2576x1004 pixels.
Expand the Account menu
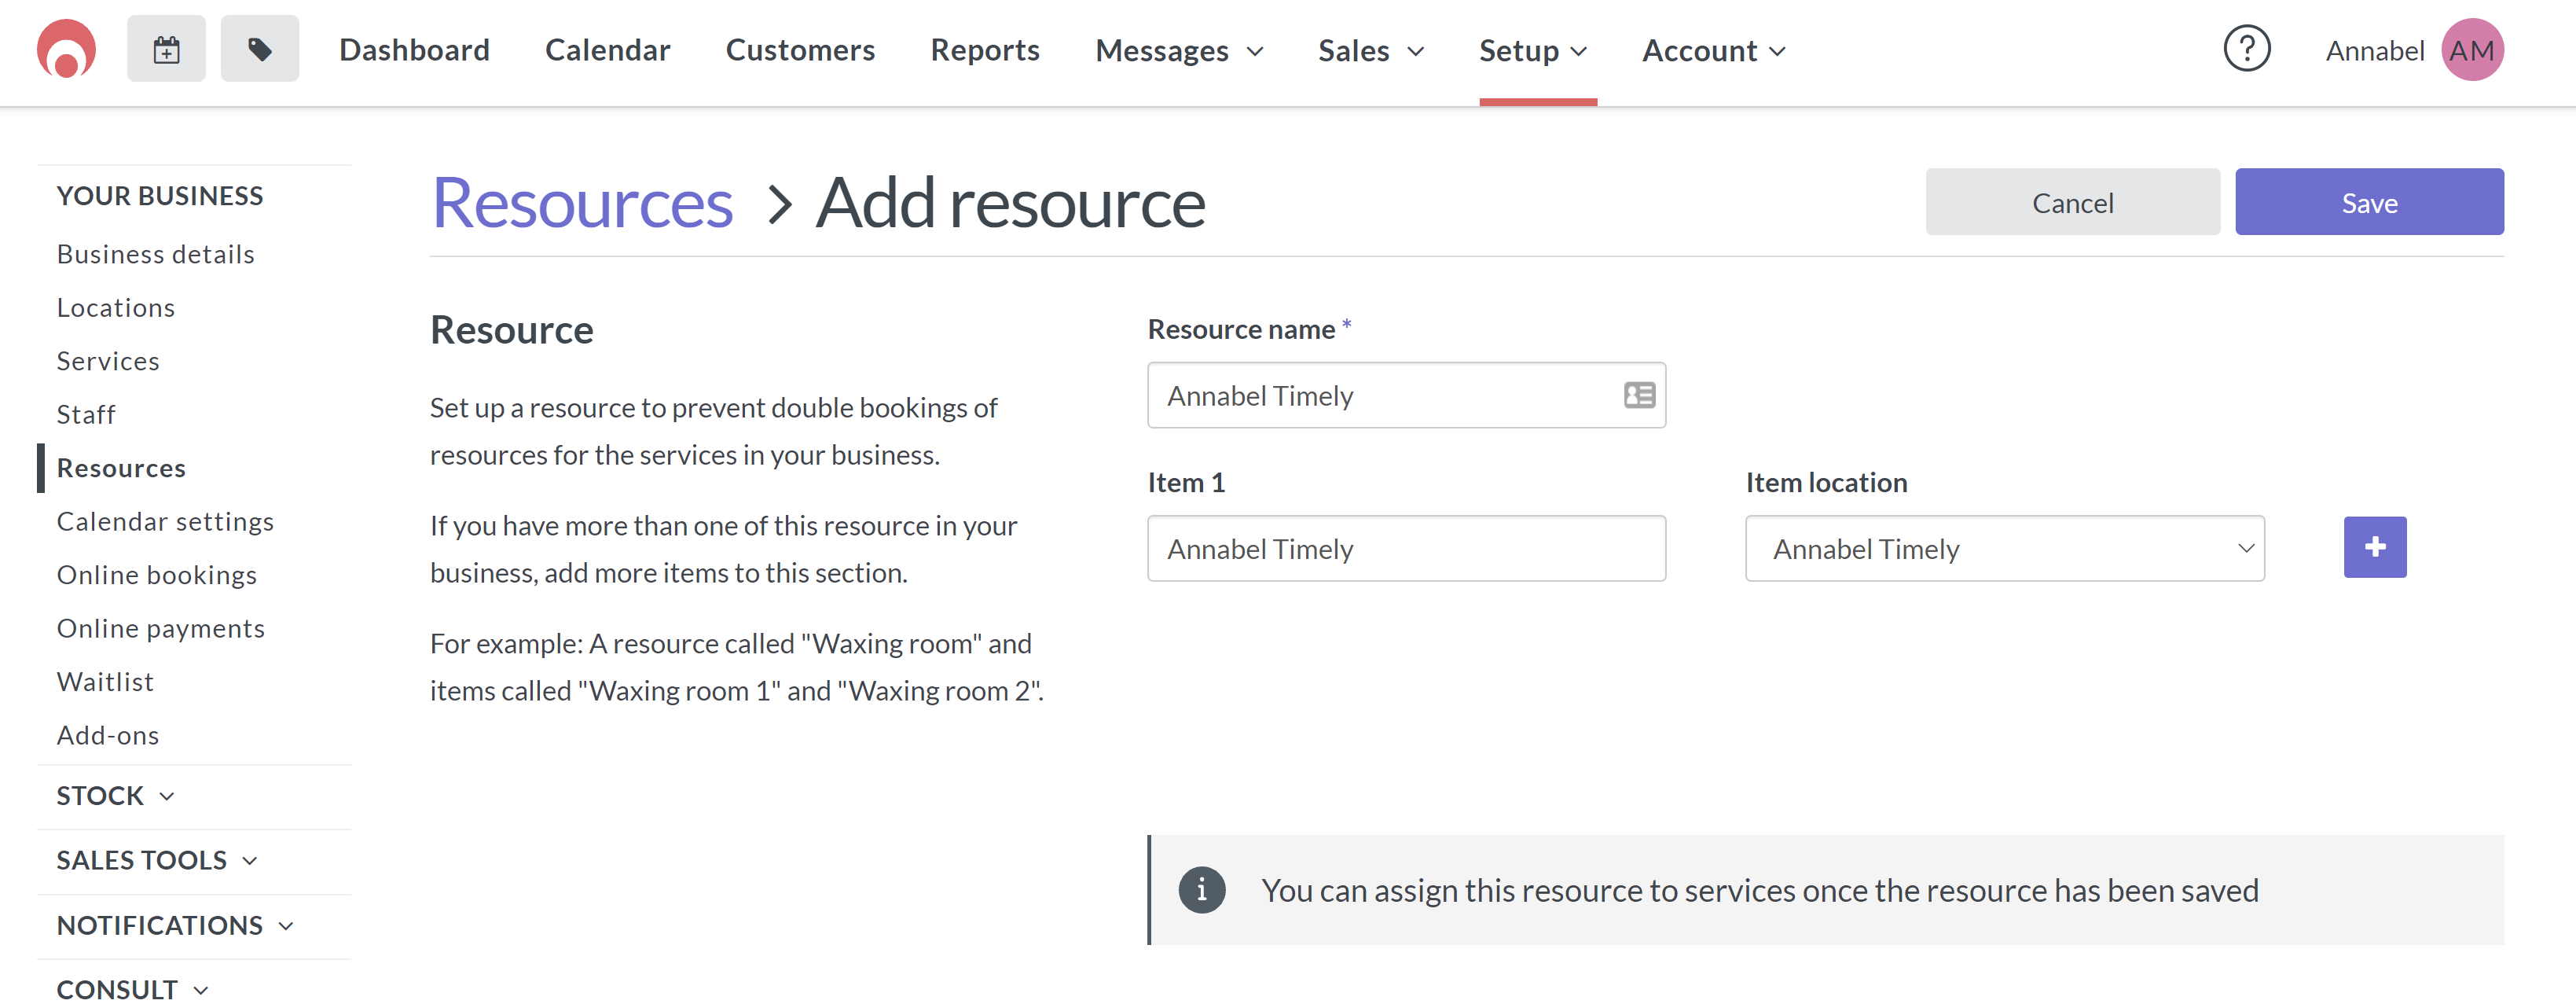pyautogui.click(x=1713, y=51)
